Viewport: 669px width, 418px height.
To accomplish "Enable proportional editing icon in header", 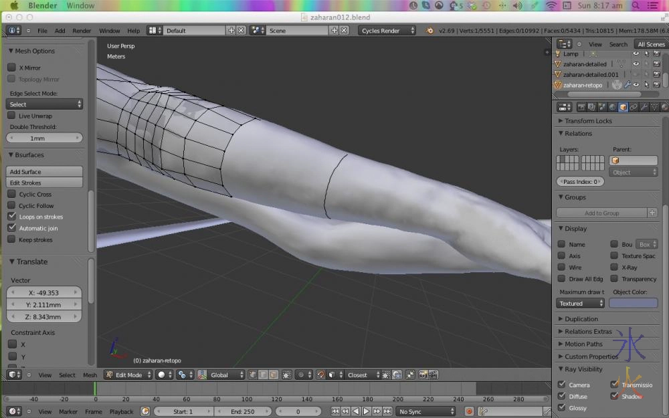I will [x=301, y=375].
